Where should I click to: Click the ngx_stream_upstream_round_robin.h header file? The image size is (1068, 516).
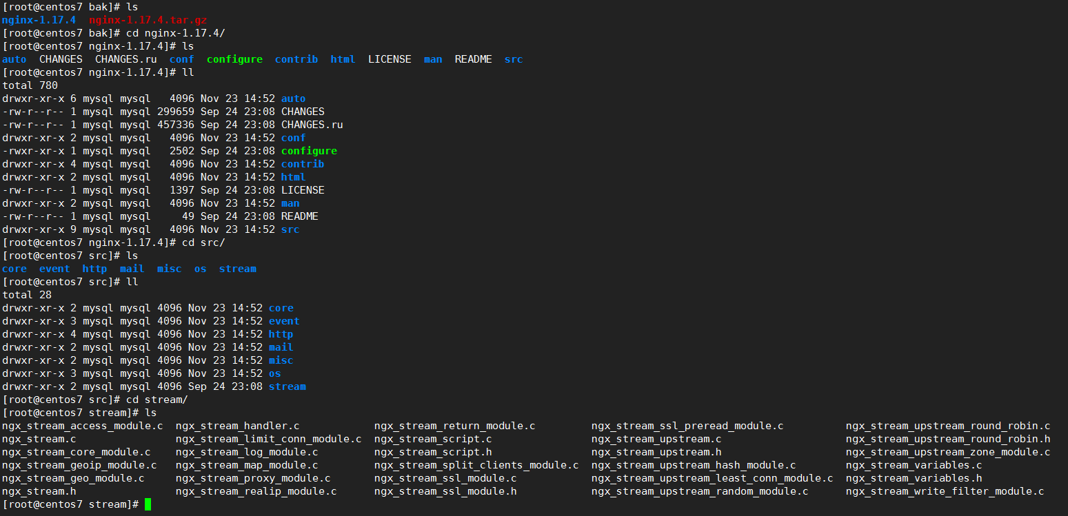[x=948, y=439]
